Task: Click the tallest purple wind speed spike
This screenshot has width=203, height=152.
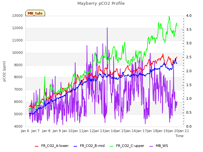Action: [107, 28]
